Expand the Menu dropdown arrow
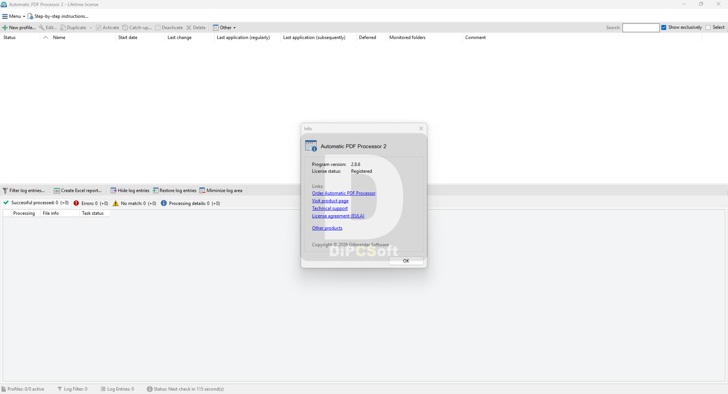 (24, 17)
